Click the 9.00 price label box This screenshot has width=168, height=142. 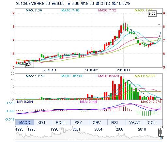point(152,13)
